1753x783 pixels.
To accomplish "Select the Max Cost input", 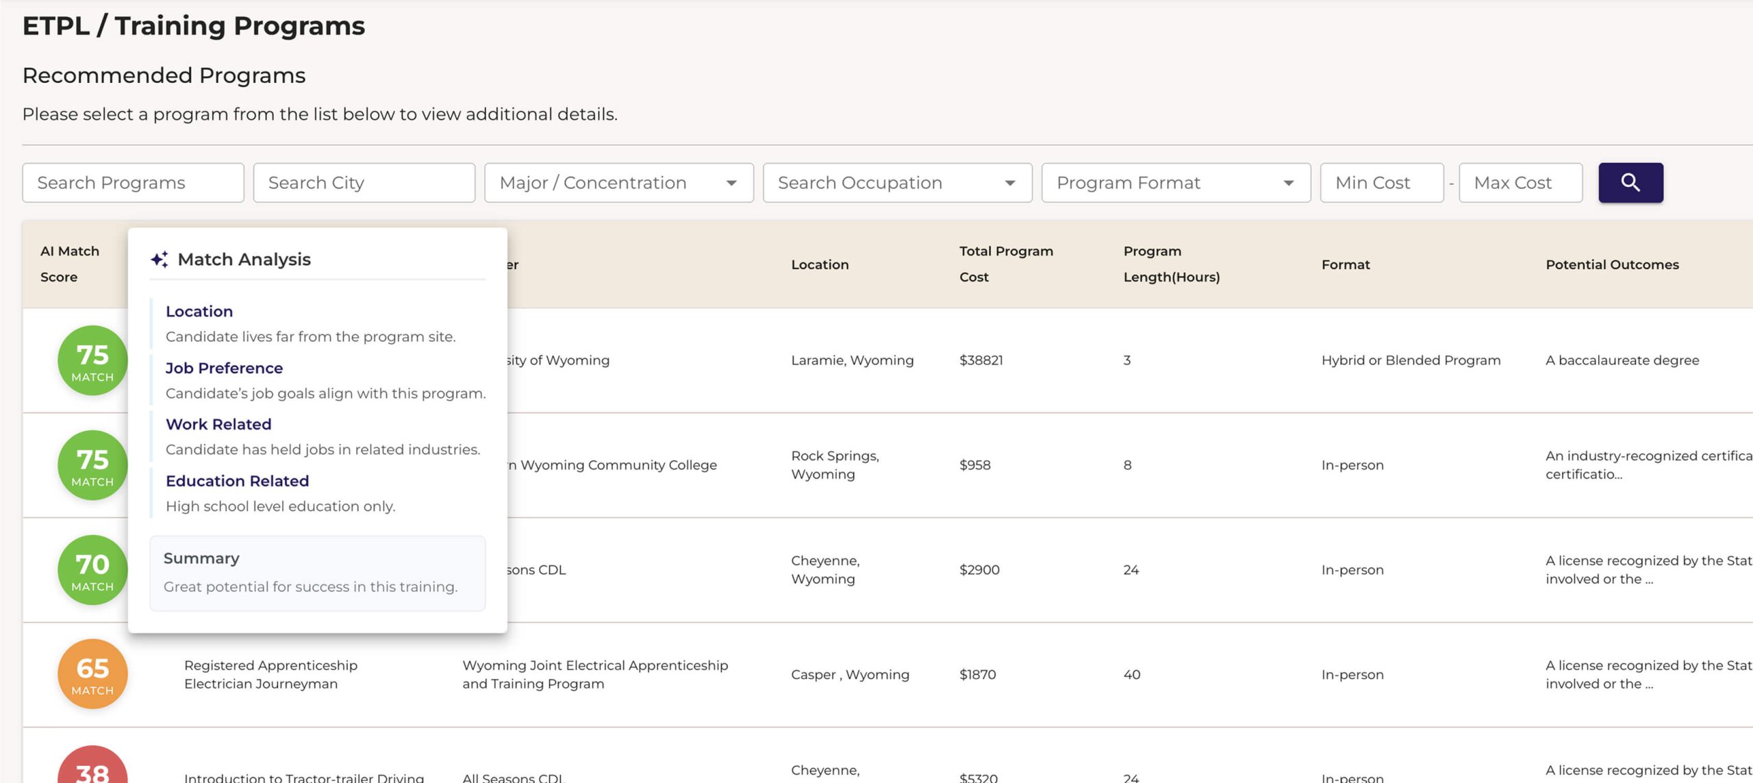I will pyautogui.click(x=1520, y=182).
